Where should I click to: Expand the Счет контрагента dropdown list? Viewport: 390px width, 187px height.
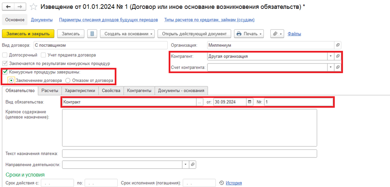click(331, 67)
